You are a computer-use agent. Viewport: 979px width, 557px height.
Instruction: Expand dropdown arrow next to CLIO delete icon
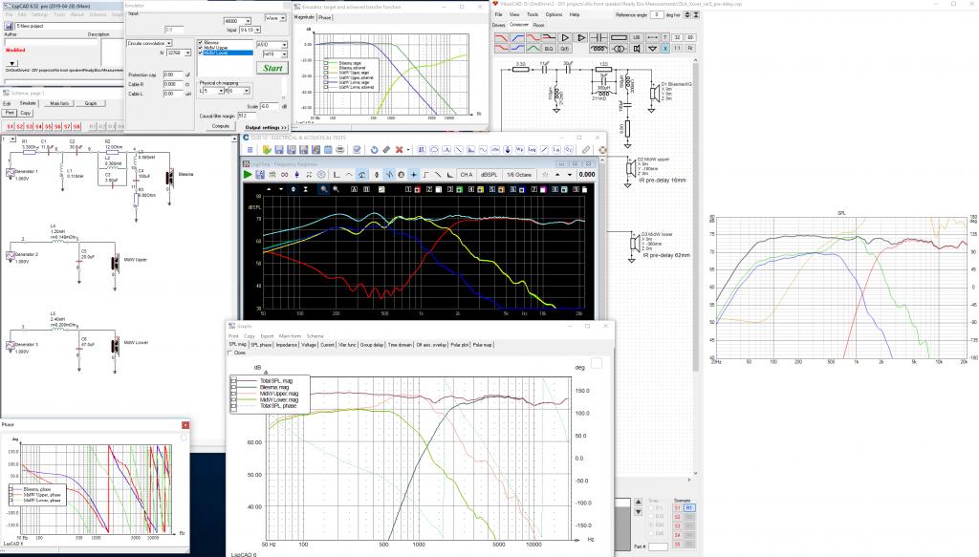coord(408,150)
